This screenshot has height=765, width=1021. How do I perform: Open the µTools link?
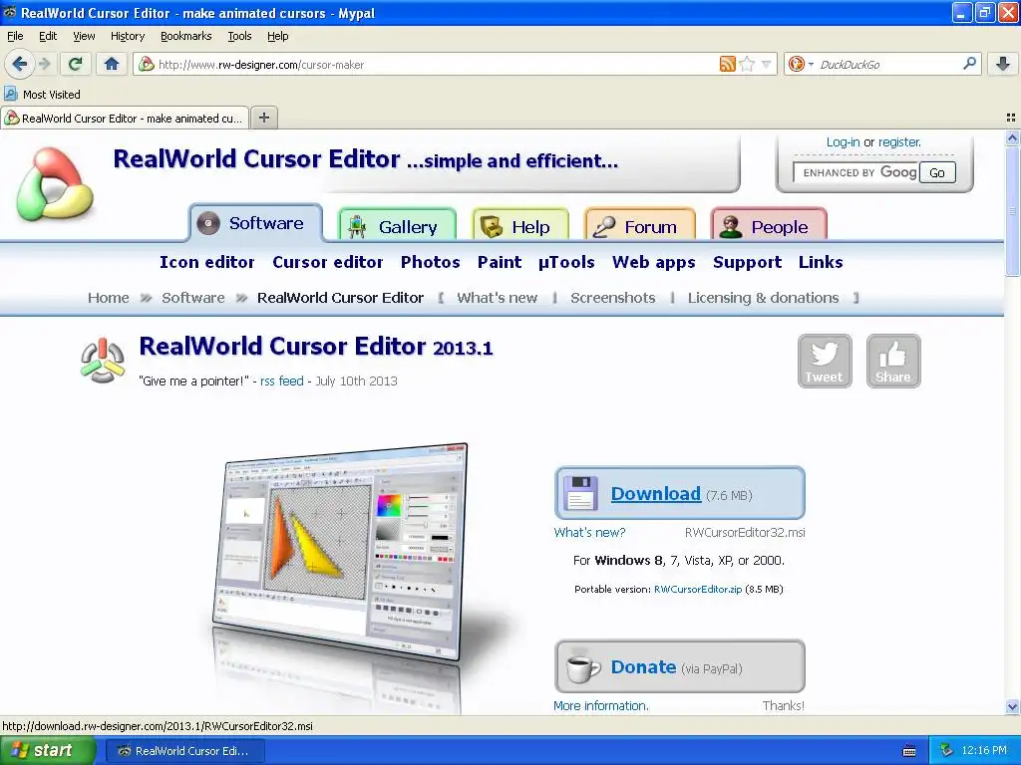[566, 262]
